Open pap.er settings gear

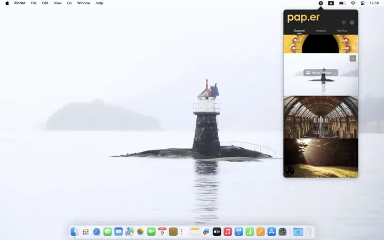[x=352, y=22]
